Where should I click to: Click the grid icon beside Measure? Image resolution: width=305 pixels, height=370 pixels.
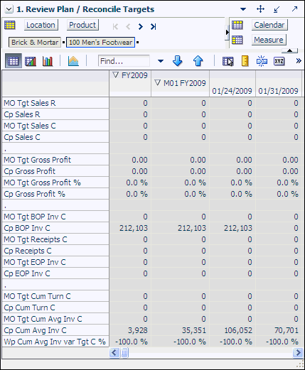pyautogui.click(x=237, y=40)
